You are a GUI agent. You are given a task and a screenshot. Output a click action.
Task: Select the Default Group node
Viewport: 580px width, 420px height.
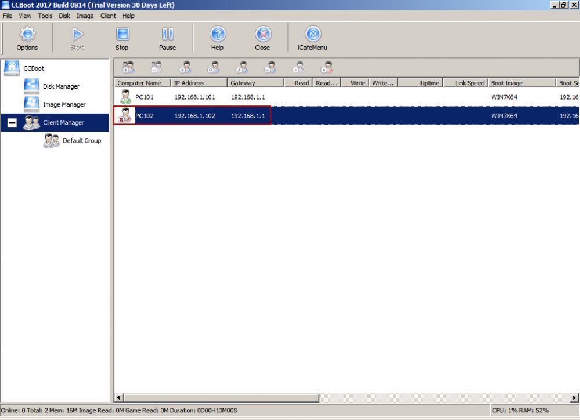(82, 141)
